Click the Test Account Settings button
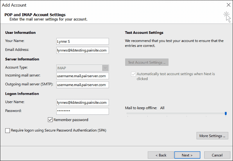The height and width of the screenshot is (161, 233). pos(147,62)
